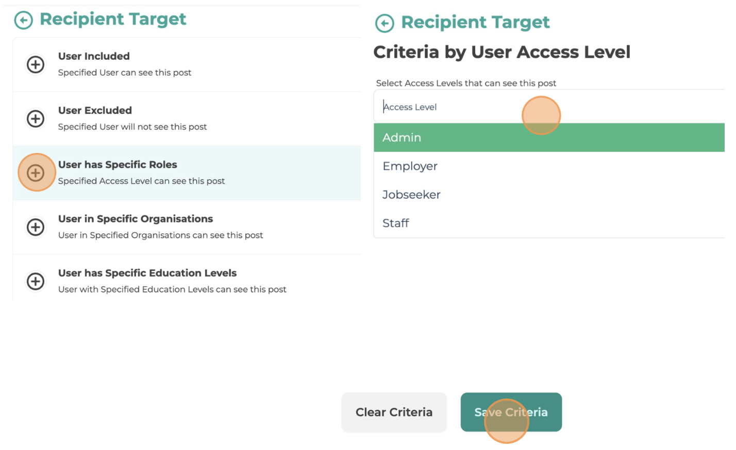This screenshot has width=736, height=450.
Task: Open the Access Level dropdown field
Action: [549, 107]
